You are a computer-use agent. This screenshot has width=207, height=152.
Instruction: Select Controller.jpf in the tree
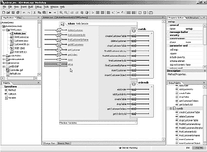tap(16, 70)
